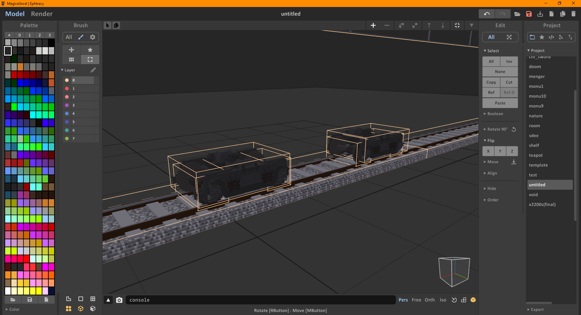Screen dimensions: 581x315
Task: Click the red save project icon
Action: point(529,14)
